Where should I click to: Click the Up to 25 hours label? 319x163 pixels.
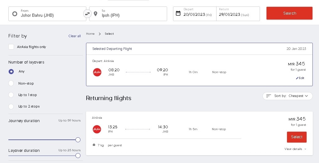coord(69,150)
